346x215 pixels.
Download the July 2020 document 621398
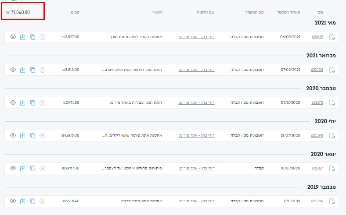pos(22,135)
